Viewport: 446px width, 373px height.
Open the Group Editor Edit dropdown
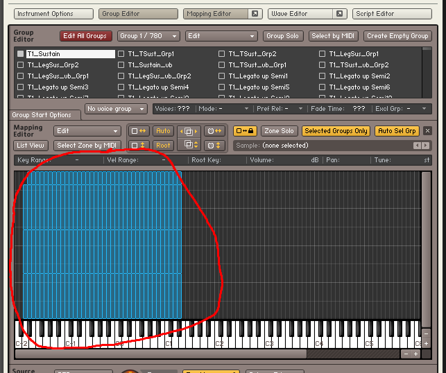pos(221,36)
